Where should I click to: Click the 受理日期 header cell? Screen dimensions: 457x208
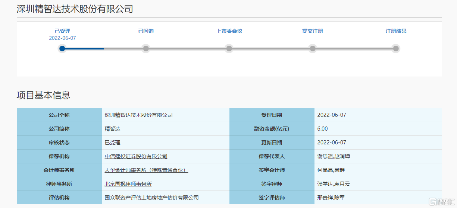pos(272,115)
